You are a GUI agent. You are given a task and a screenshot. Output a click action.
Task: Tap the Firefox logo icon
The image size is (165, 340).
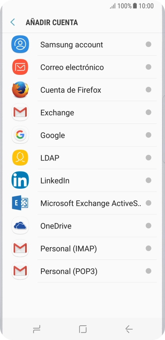tap(20, 90)
